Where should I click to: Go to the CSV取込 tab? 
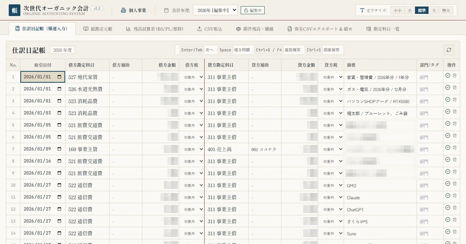pos(209,29)
